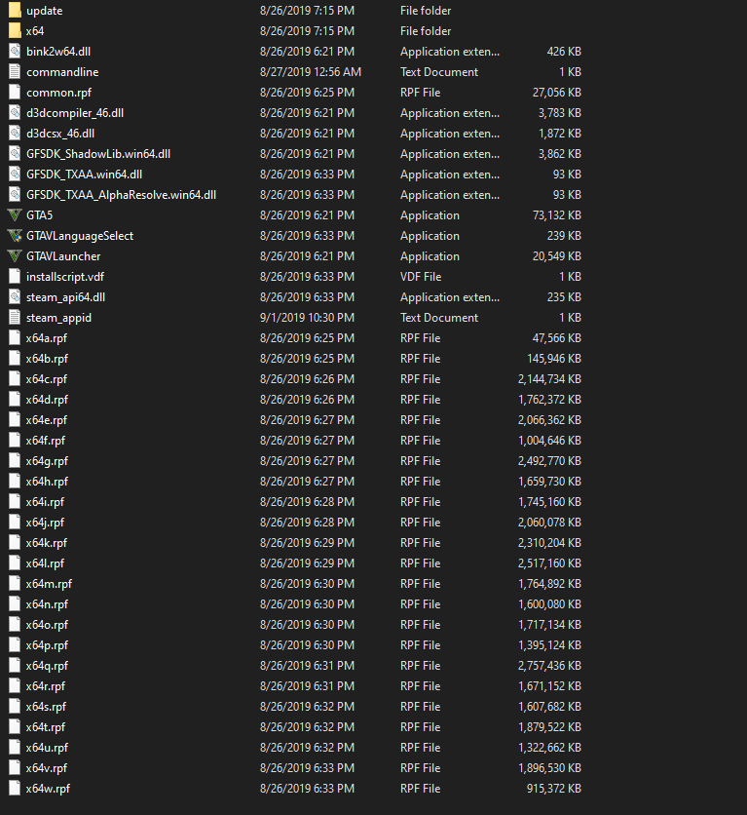
Task: Select the file name x64s.rpf
Action: [x=46, y=707]
